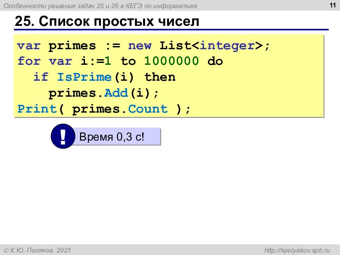Image resolution: width=340 pixels, height=255 pixels.
Task: Click header text 'Особенности решения задач 25 и 26'
Action: click(x=61, y=6)
